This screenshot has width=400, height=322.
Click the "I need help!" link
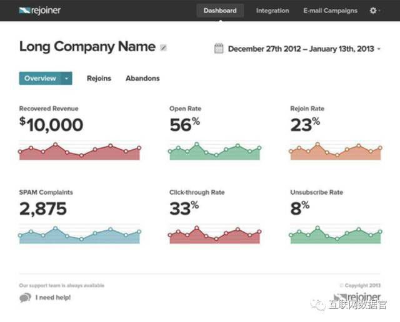(x=53, y=298)
